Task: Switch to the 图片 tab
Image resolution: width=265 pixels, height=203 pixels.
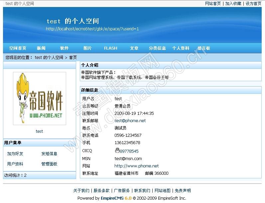Action: tap(87, 48)
